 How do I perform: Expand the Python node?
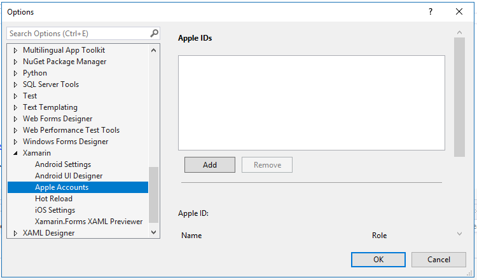[x=15, y=73]
